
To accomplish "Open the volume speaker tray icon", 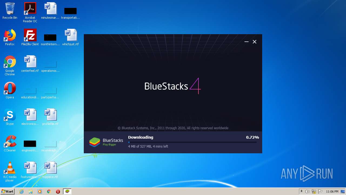I will click(x=307, y=191).
